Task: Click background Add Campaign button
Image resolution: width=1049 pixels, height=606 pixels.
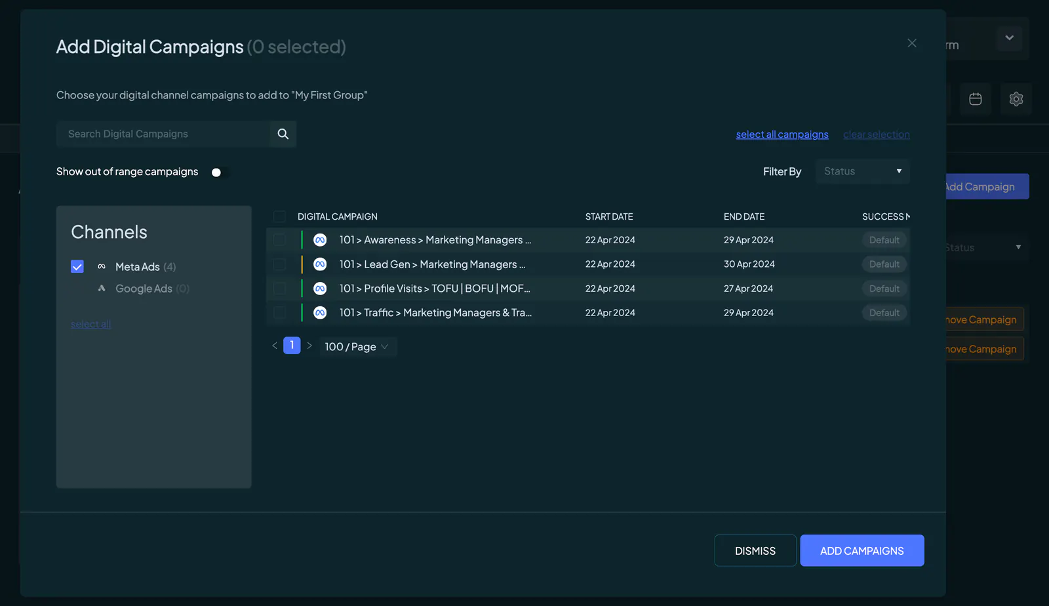Action: 987,187
